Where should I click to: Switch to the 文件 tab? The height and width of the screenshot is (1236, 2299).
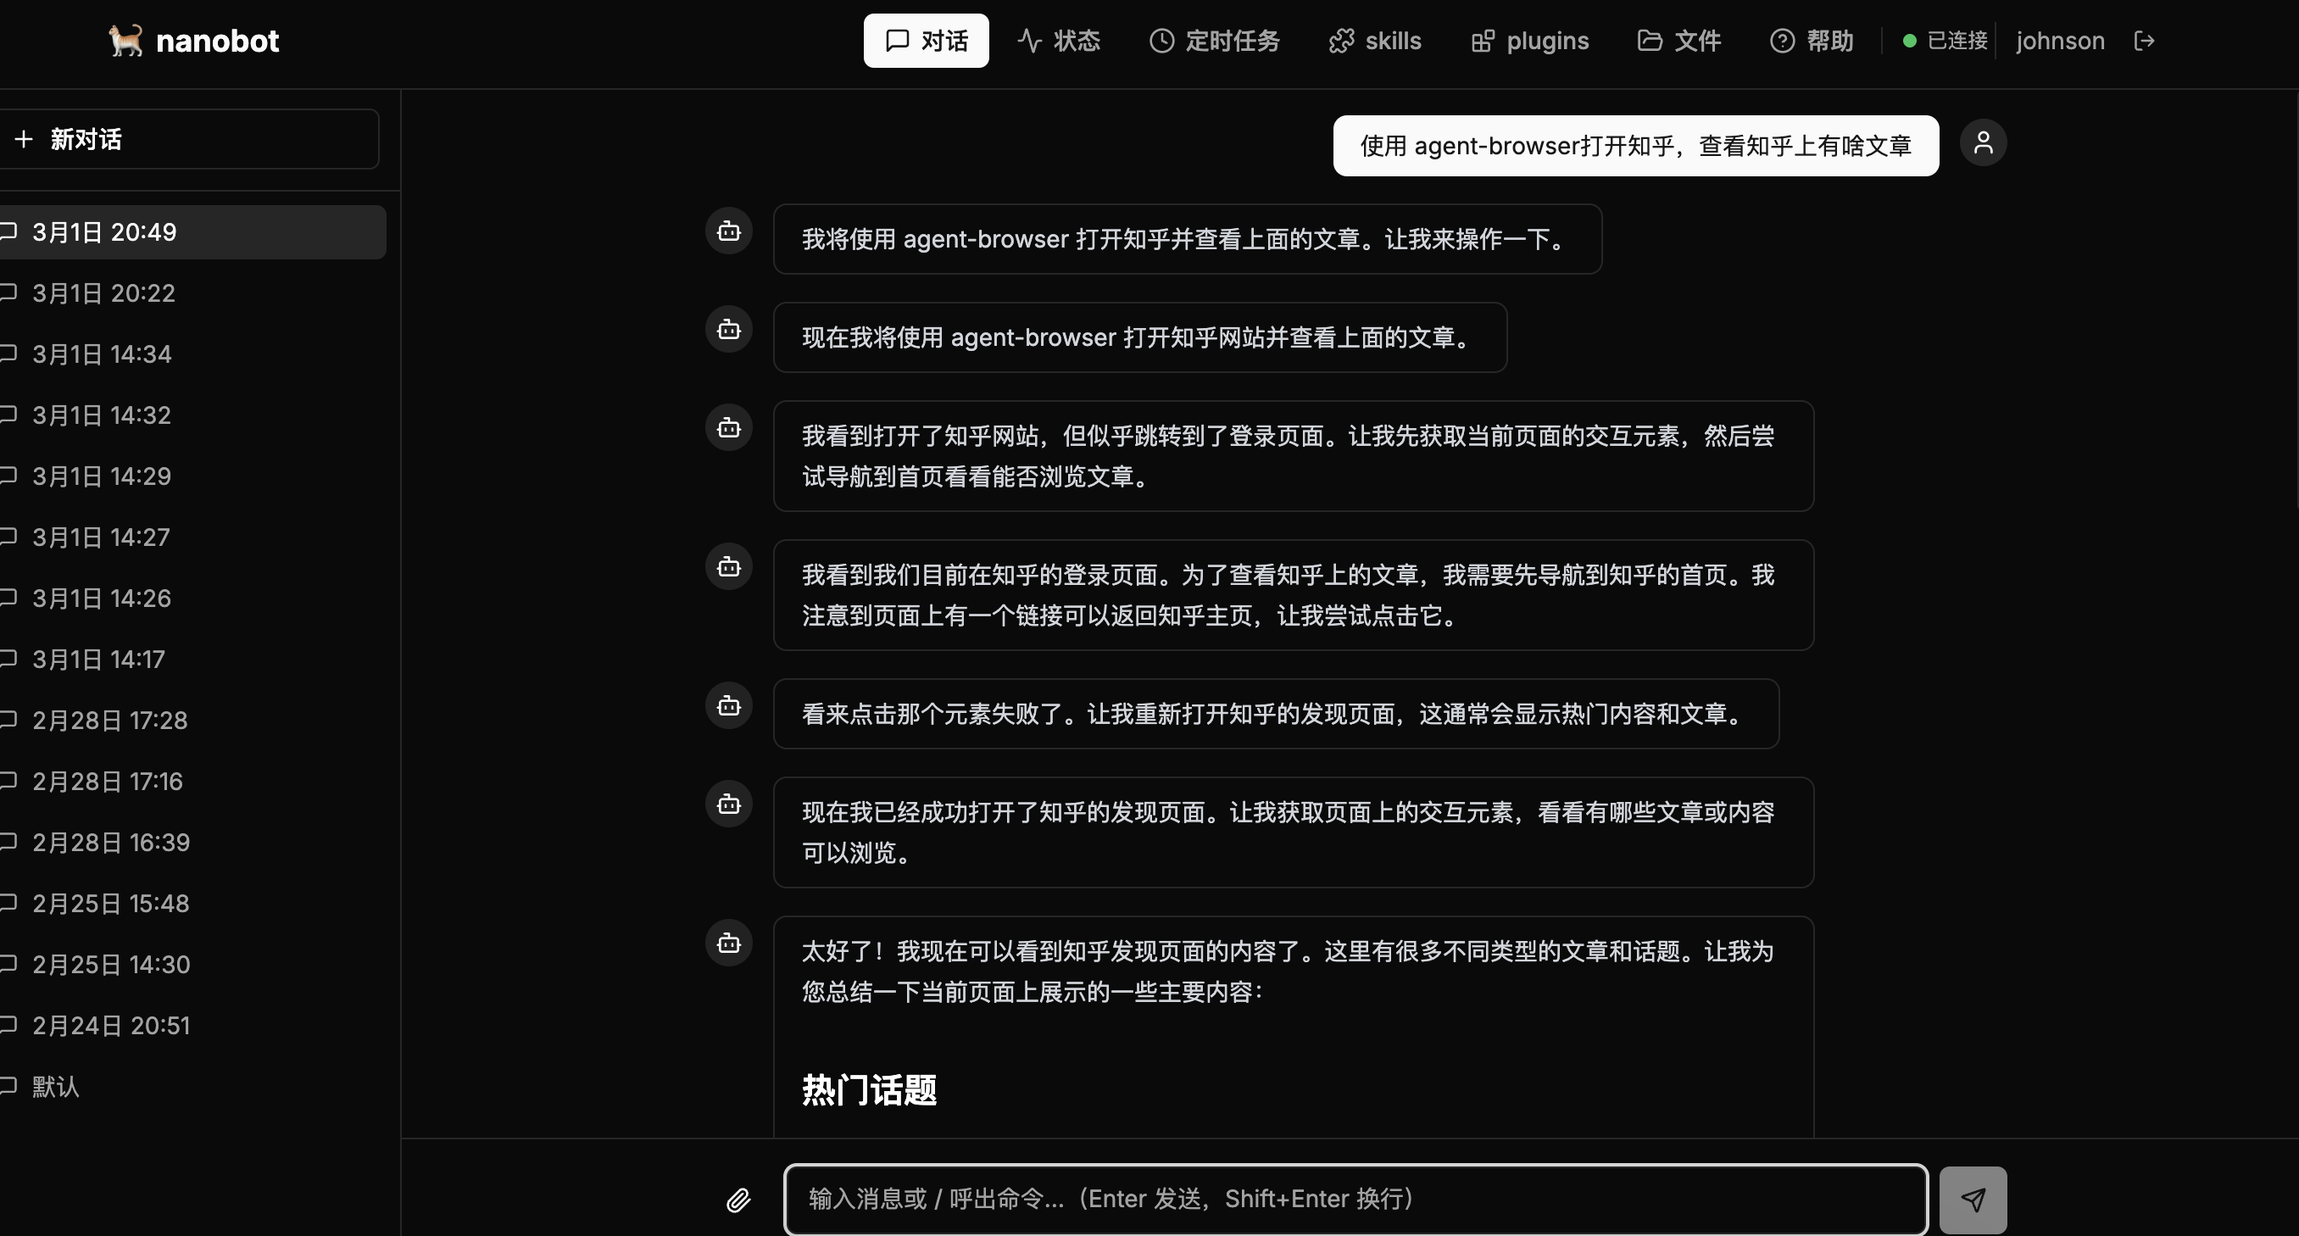[x=1678, y=41]
